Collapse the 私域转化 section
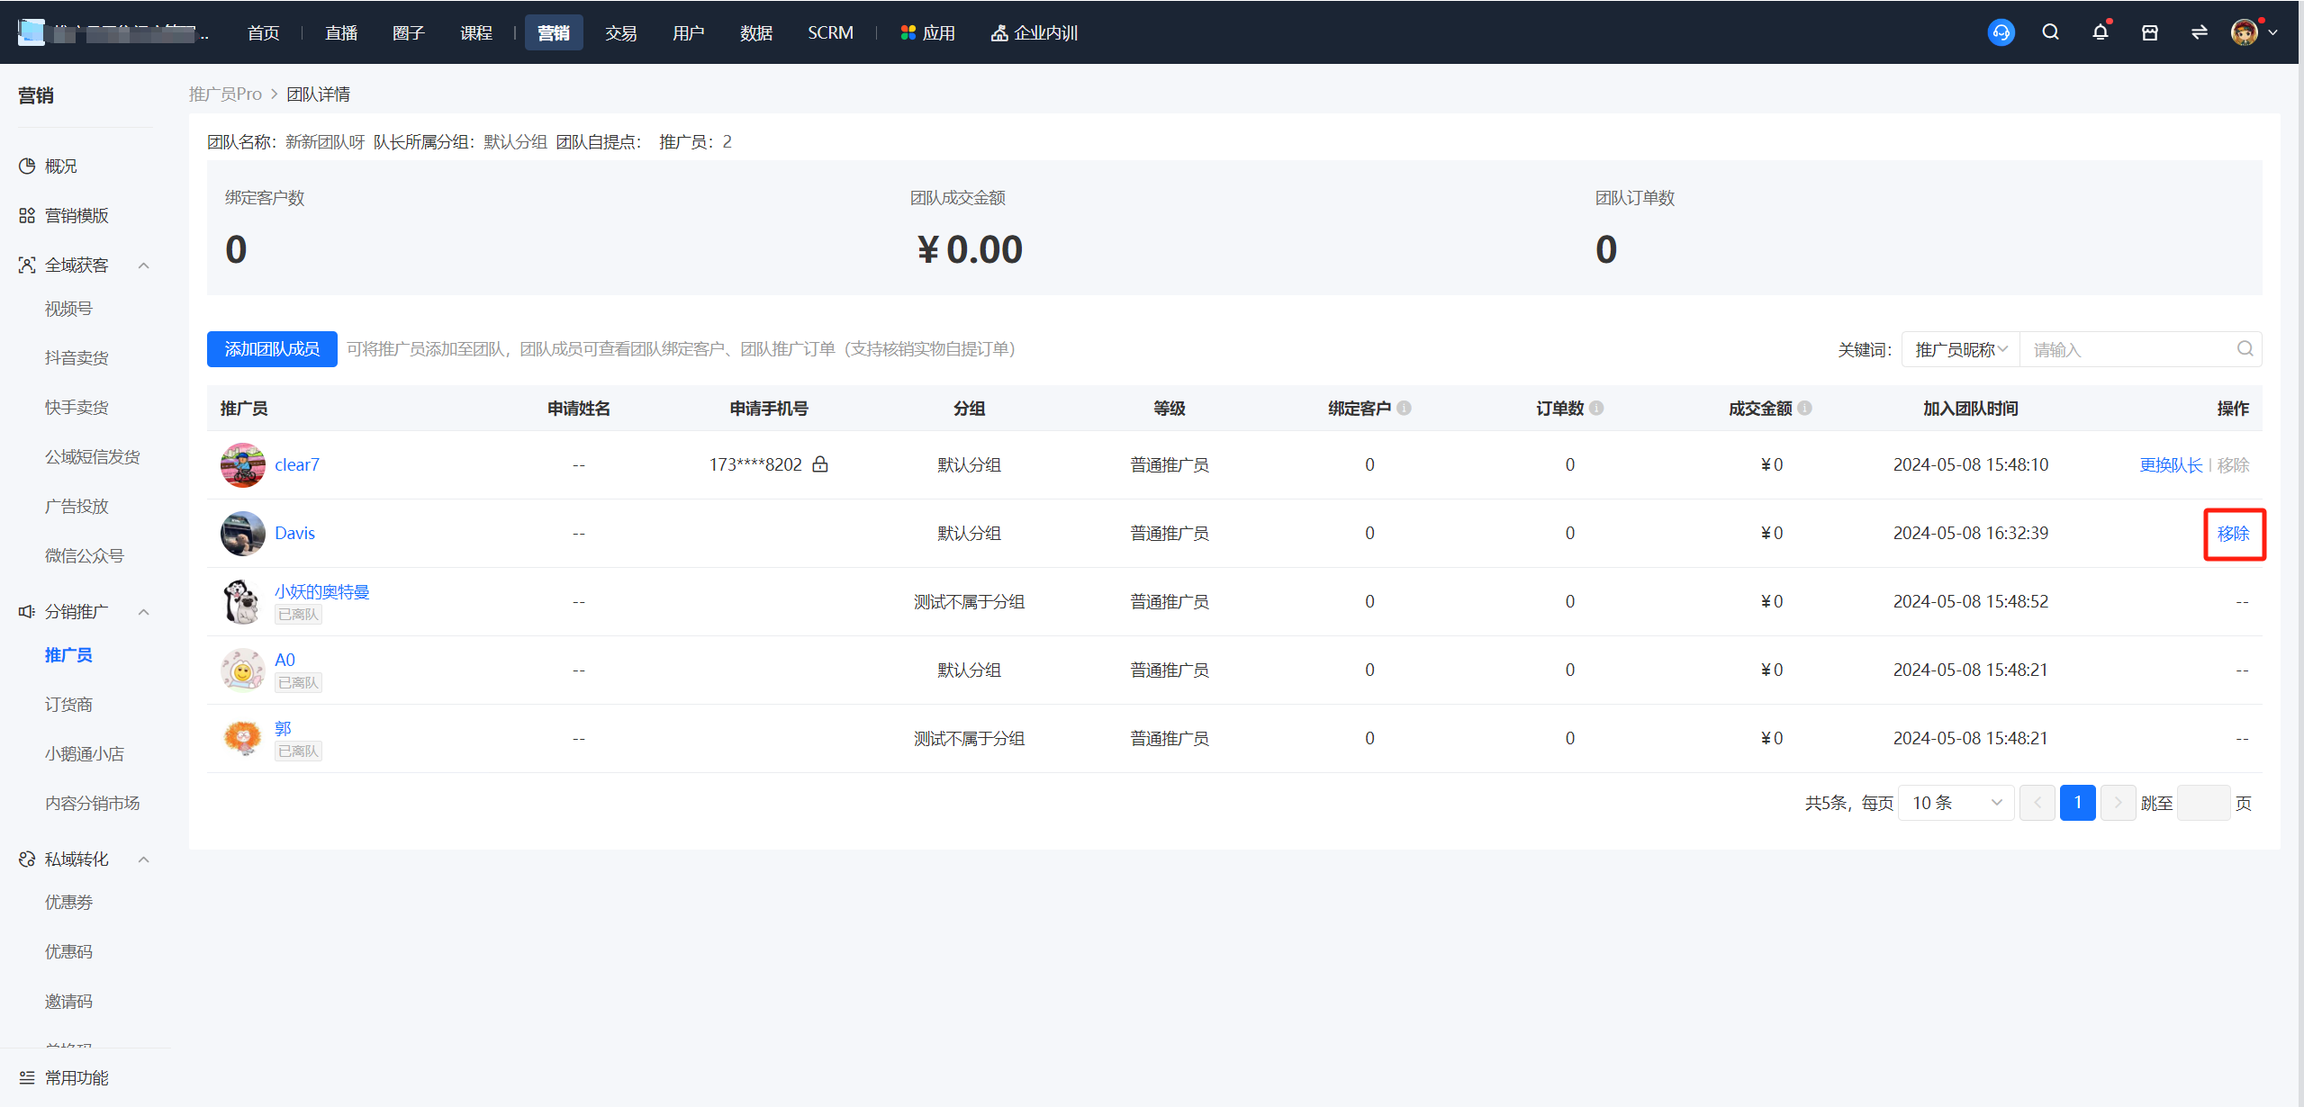The height and width of the screenshot is (1107, 2304). [x=143, y=859]
